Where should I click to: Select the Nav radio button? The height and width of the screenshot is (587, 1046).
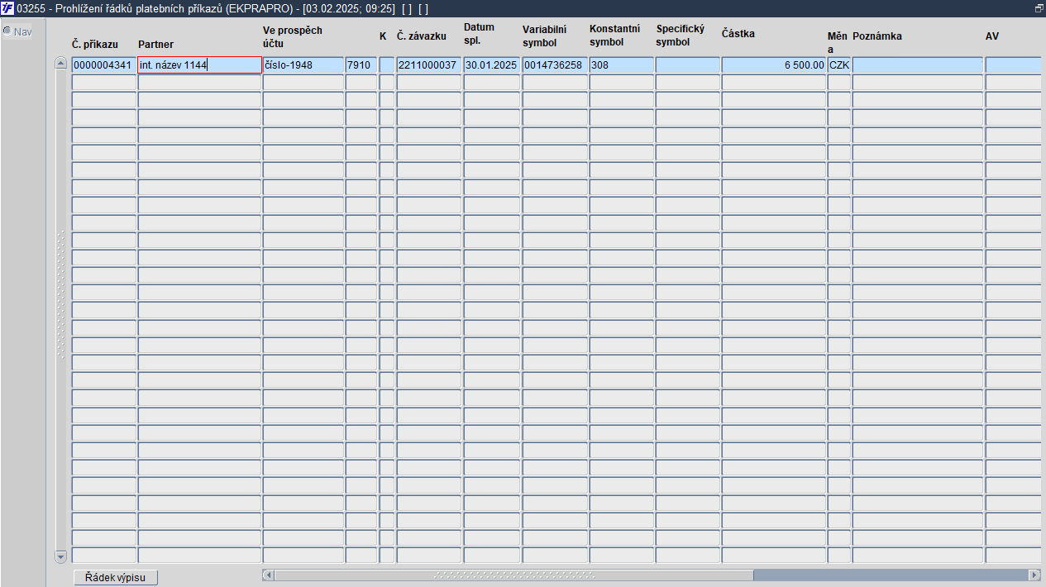pyautogui.click(x=7, y=31)
